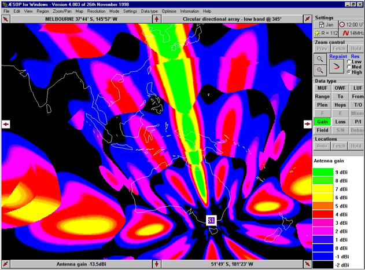Click the zoom out magnifier
Viewport: 365px width, 270px height.
click(320, 59)
